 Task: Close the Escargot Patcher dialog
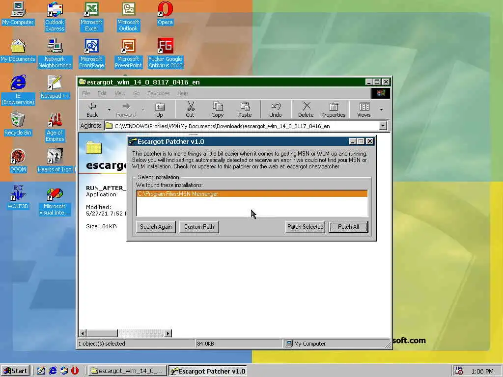pos(369,141)
